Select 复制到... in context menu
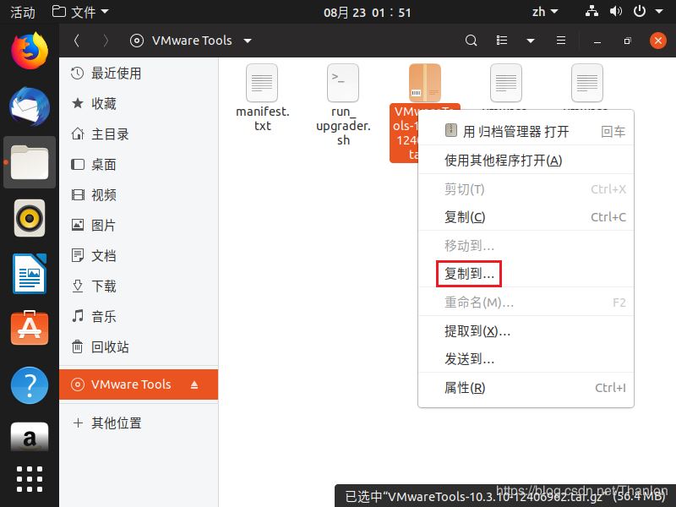Image resolution: width=676 pixels, height=507 pixels. (x=469, y=274)
